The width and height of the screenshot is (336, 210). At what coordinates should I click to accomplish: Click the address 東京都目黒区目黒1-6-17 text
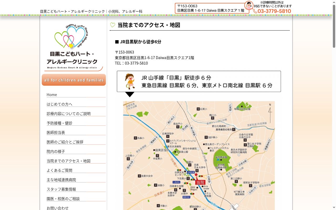tap(154, 57)
